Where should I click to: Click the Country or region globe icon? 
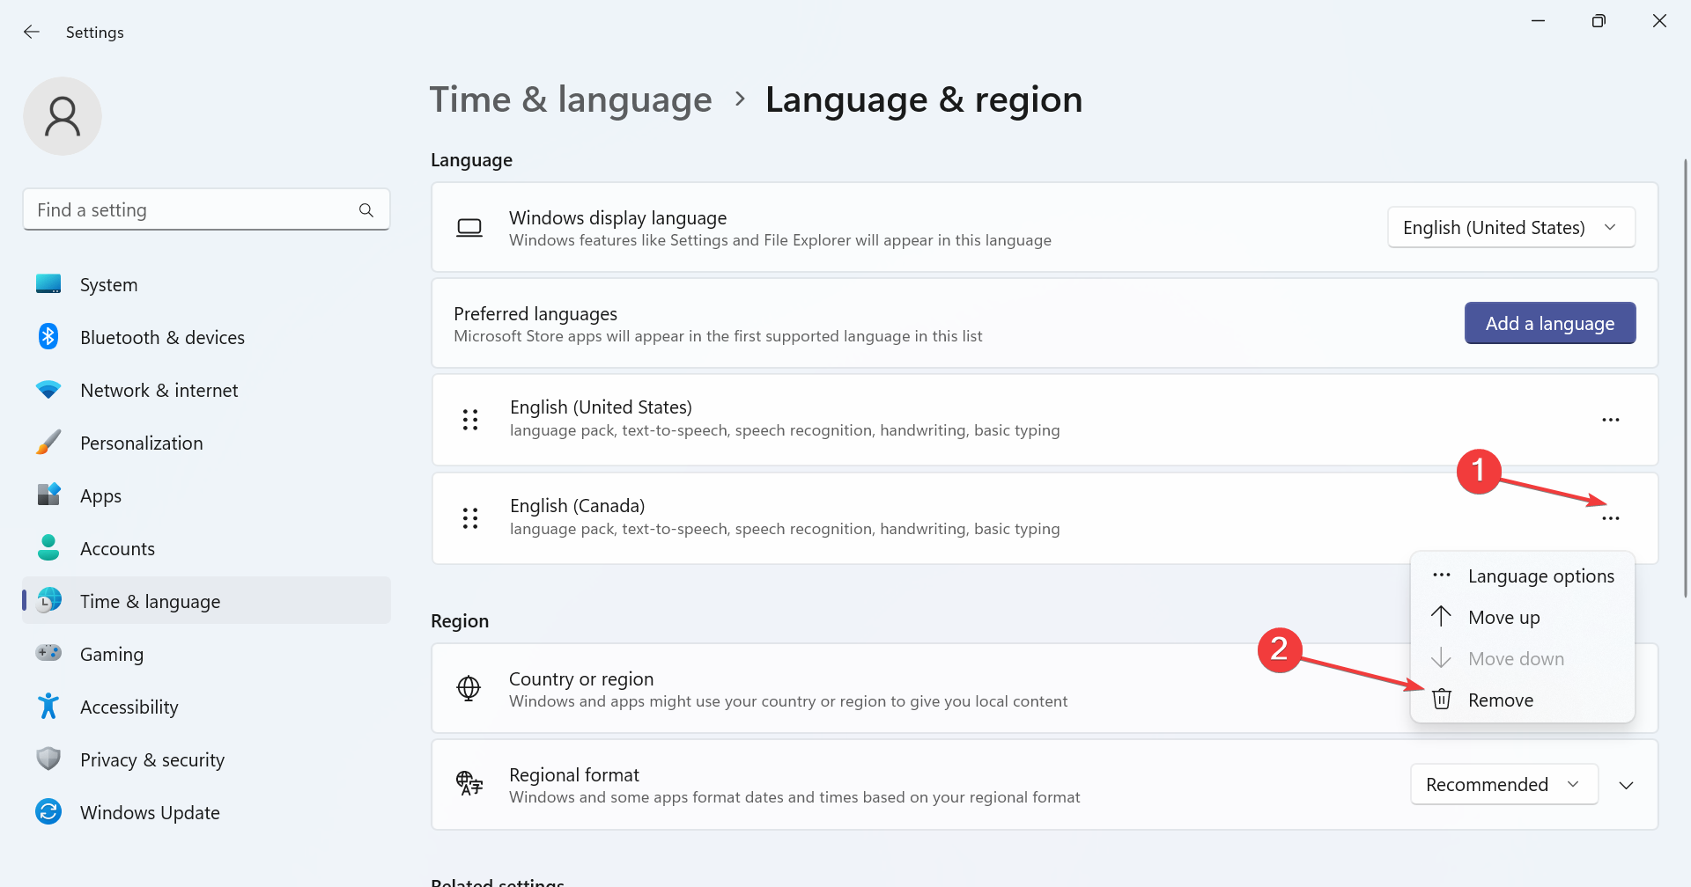click(469, 688)
